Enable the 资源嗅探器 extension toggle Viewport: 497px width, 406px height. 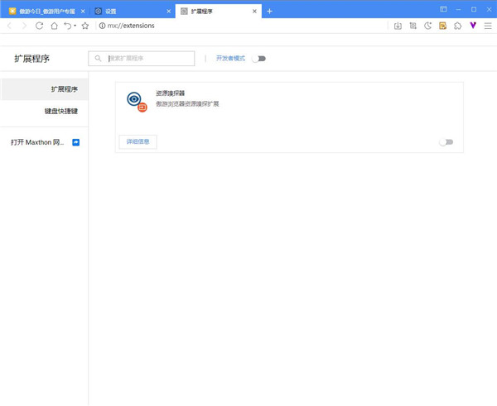coord(446,142)
